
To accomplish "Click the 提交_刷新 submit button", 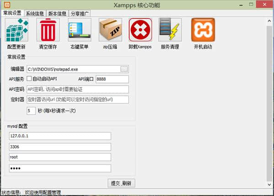I will click(x=121, y=183).
